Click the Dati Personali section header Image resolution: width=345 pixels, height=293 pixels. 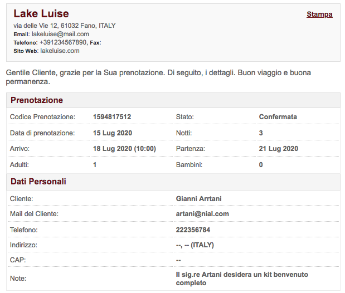coord(38,182)
